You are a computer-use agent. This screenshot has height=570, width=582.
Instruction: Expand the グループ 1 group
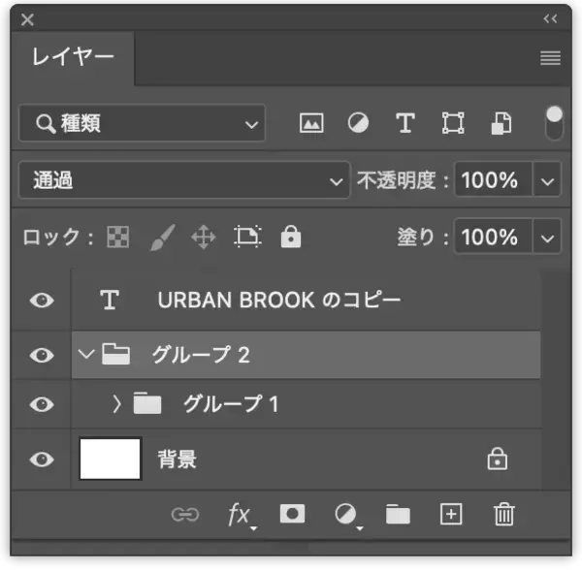coord(117,404)
